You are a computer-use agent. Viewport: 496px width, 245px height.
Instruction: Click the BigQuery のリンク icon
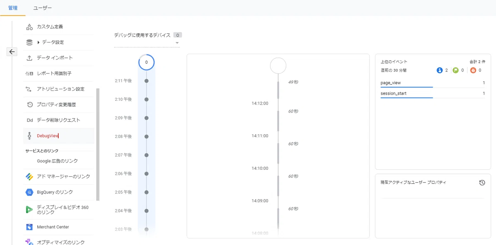tap(29, 192)
